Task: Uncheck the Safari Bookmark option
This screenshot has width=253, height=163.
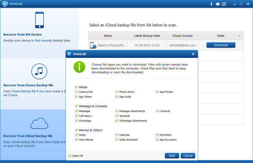Action: 117,140
